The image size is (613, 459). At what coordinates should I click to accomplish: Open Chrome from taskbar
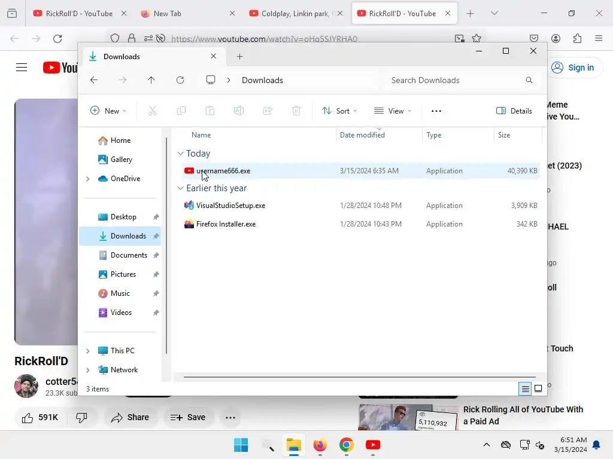click(x=347, y=445)
